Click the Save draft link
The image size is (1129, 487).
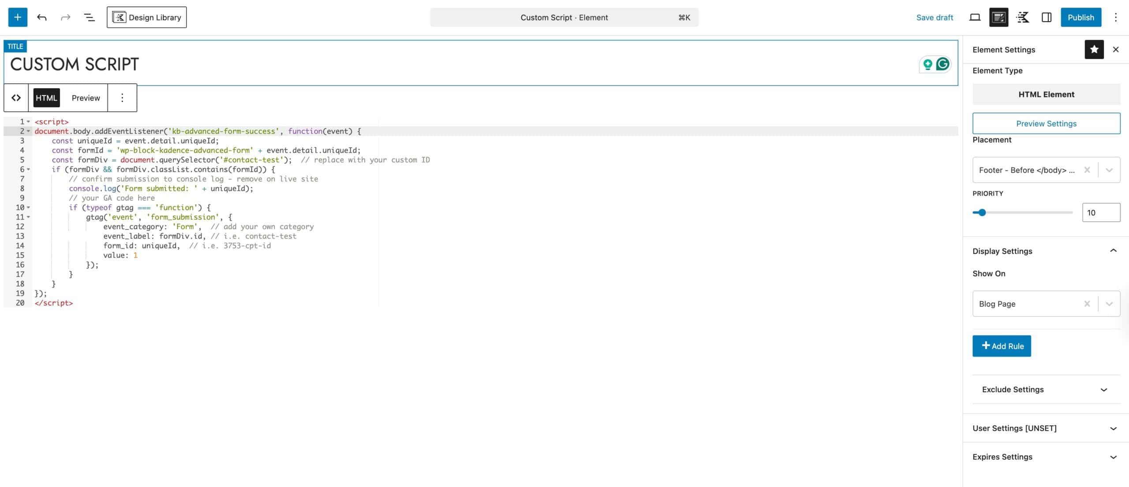(935, 17)
